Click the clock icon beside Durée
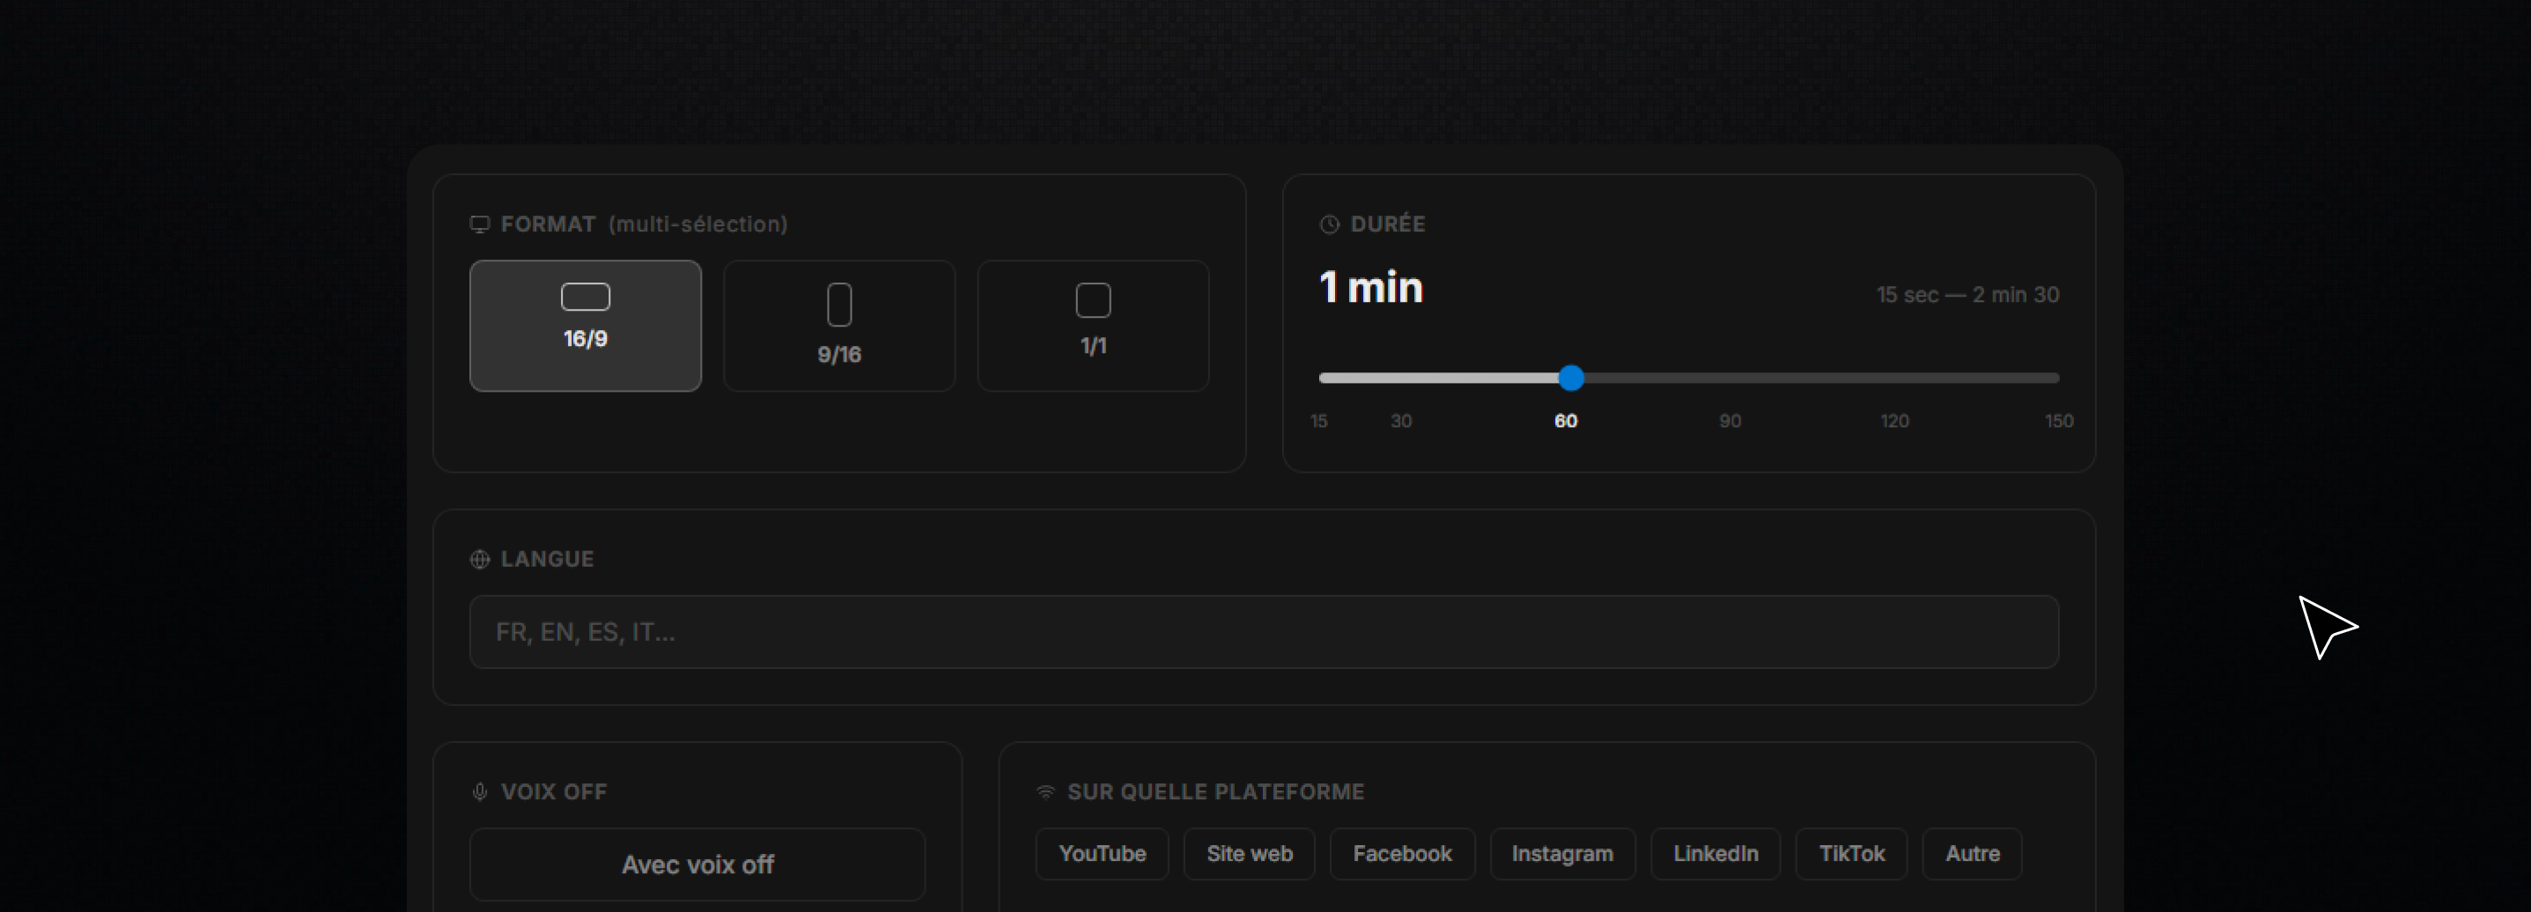The height and width of the screenshot is (912, 2531). [x=1330, y=224]
